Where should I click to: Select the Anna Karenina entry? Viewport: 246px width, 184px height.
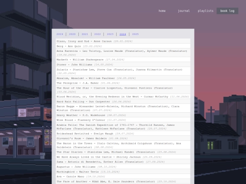[123, 53]
